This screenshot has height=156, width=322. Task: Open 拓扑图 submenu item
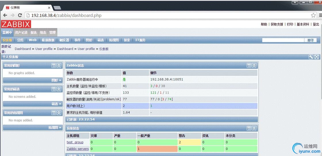pos(114,40)
